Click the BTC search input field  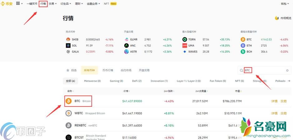pos(265,70)
